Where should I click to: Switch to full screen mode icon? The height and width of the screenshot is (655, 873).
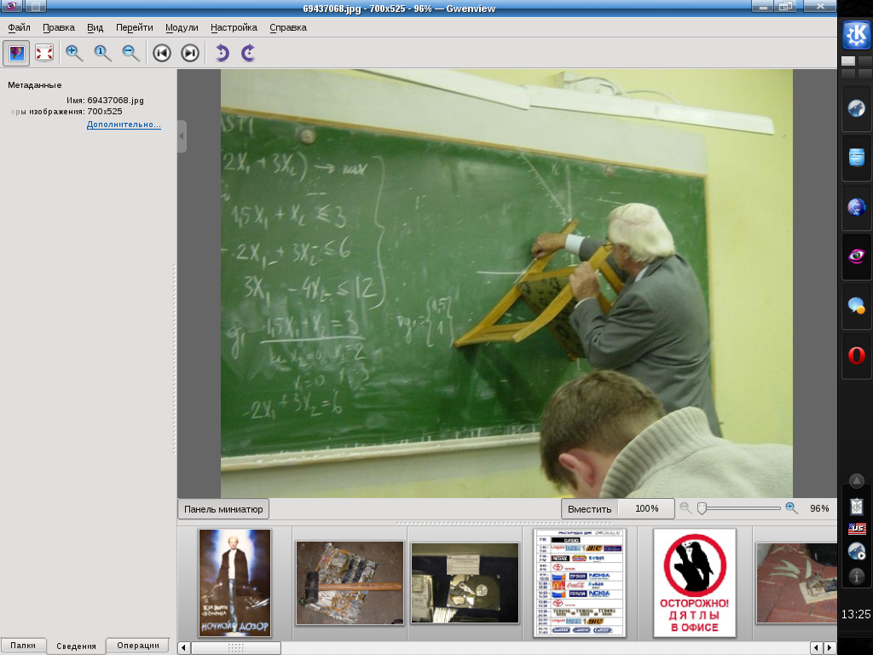tap(44, 53)
